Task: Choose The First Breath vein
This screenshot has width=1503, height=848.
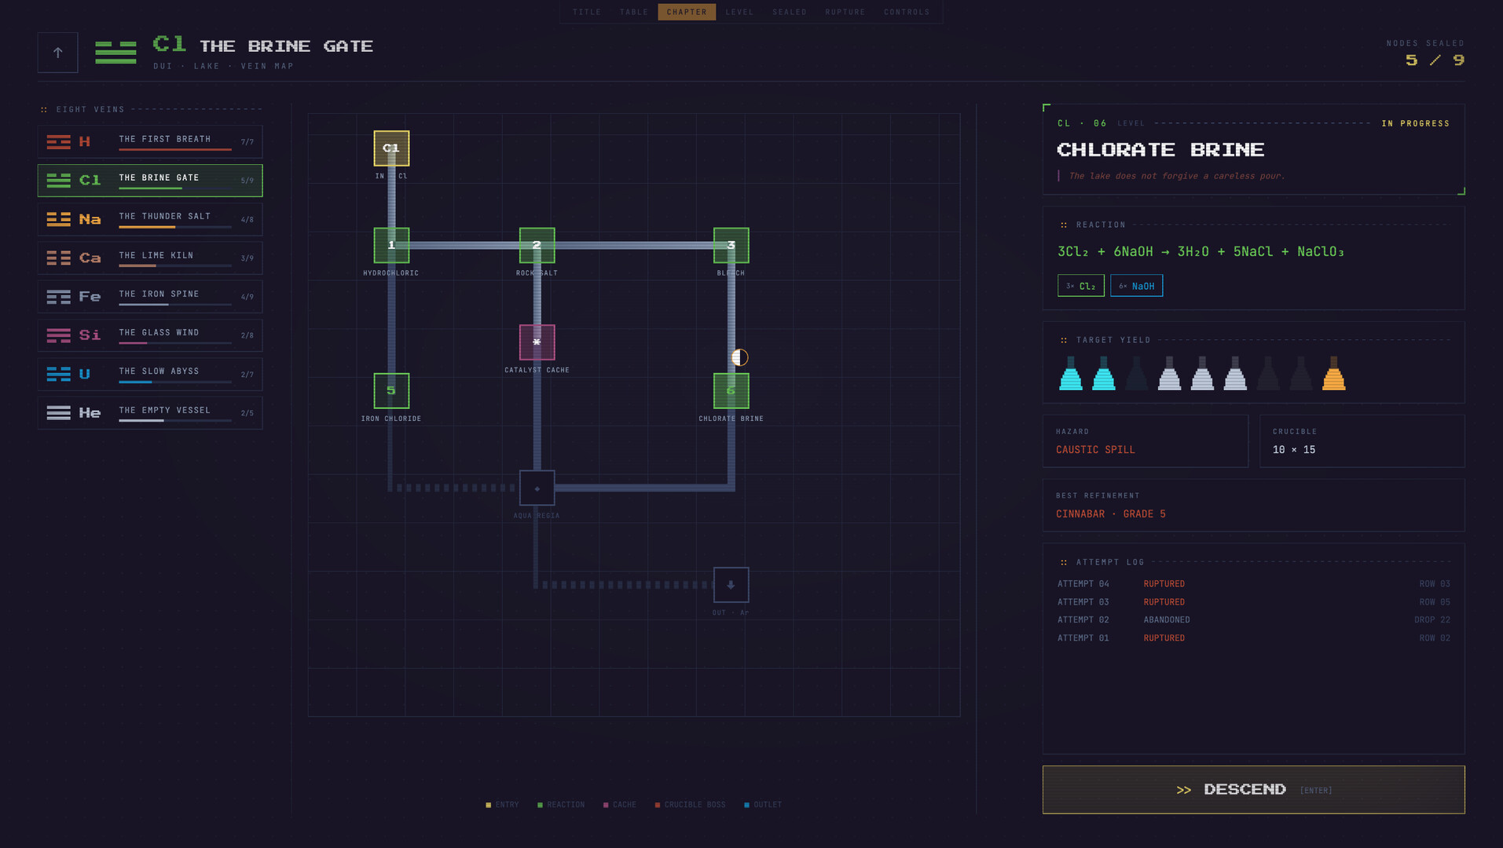Action: (150, 142)
